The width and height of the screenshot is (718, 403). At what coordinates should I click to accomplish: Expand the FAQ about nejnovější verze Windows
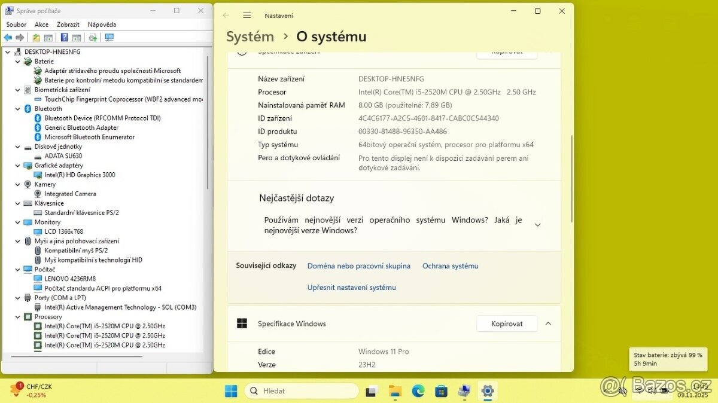[537, 224]
